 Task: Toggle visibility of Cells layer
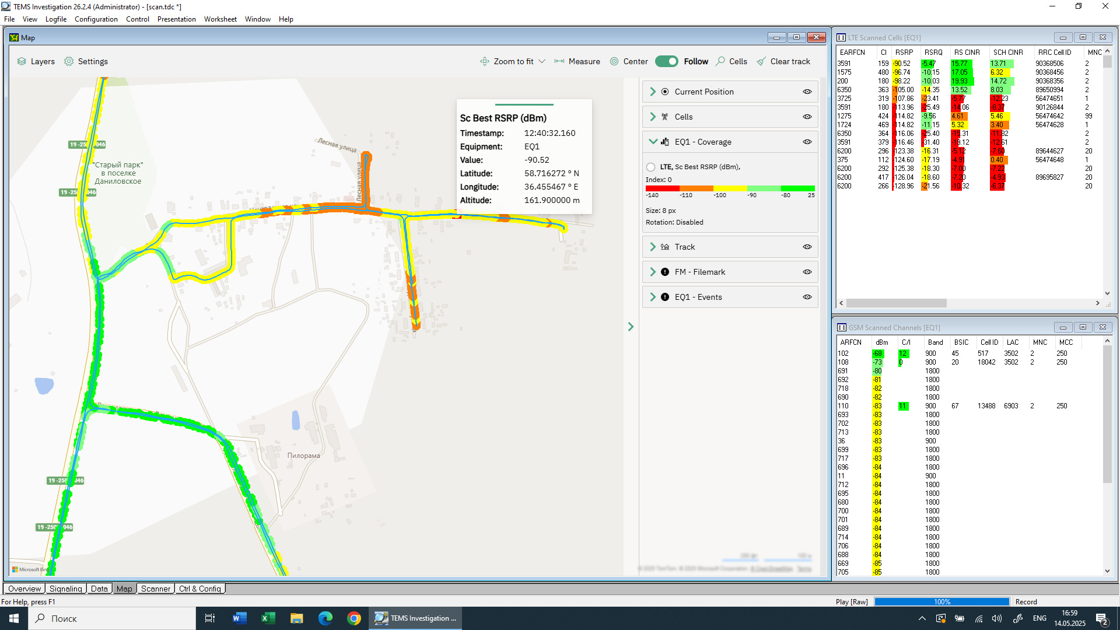click(807, 117)
